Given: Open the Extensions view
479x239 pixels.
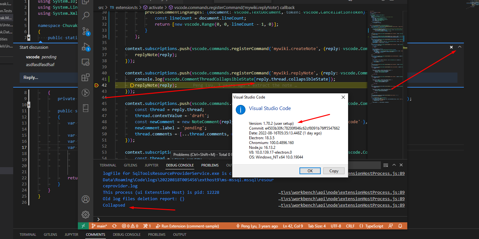Looking at the screenshot, I should 85,77.
